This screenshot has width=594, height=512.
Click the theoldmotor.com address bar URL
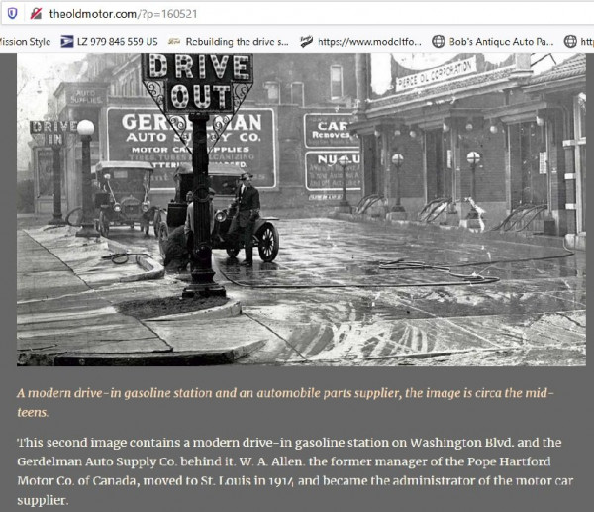pyautogui.click(x=123, y=14)
